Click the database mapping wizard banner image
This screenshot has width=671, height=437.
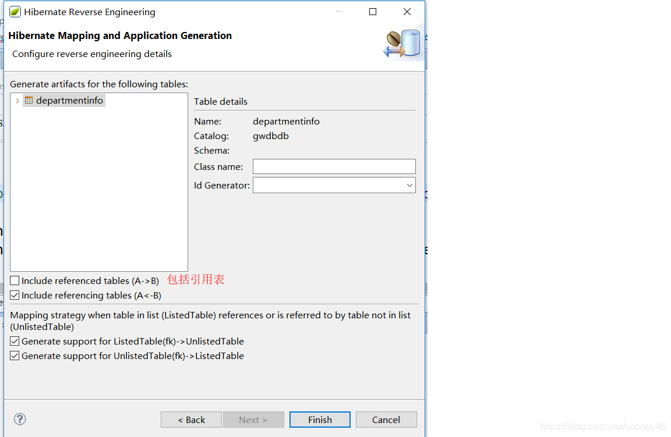[402, 44]
